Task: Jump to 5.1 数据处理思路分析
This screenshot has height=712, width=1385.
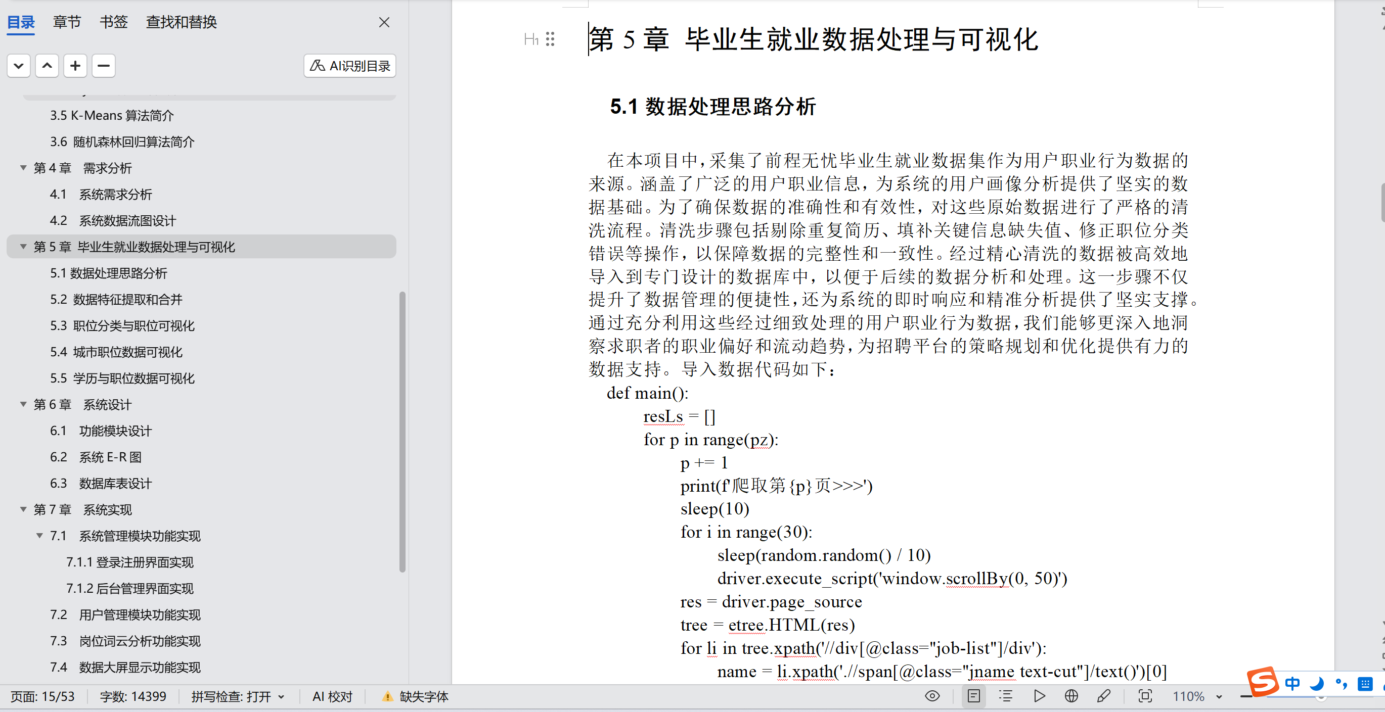Action: [x=109, y=273]
